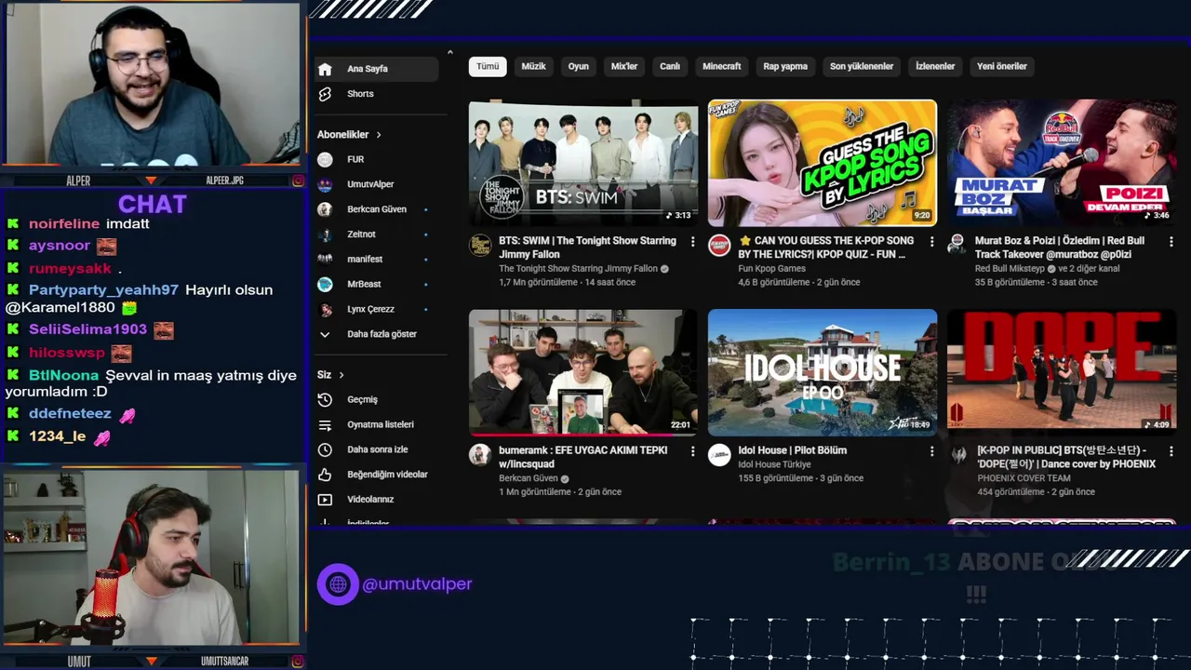Select the Müzik filter chip
The image size is (1191, 670).
(533, 67)
